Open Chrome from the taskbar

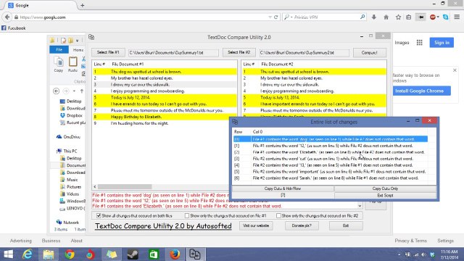pyautogui.click(x=70, y=254)
